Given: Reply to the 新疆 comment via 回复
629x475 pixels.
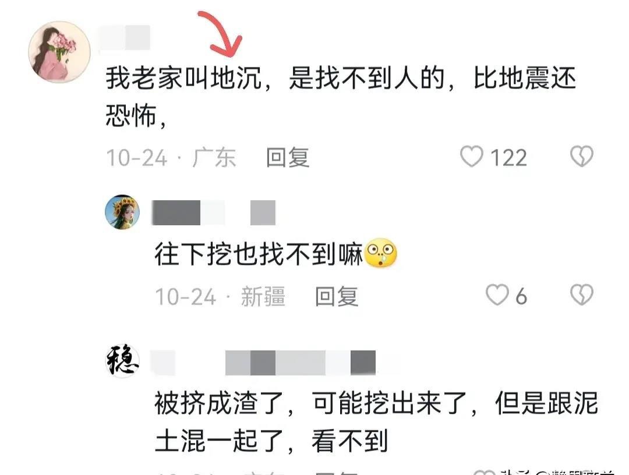Looking at the screenshot, I should [336, 296].
